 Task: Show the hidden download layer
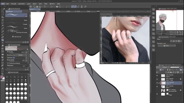click(x=157, y=90)
